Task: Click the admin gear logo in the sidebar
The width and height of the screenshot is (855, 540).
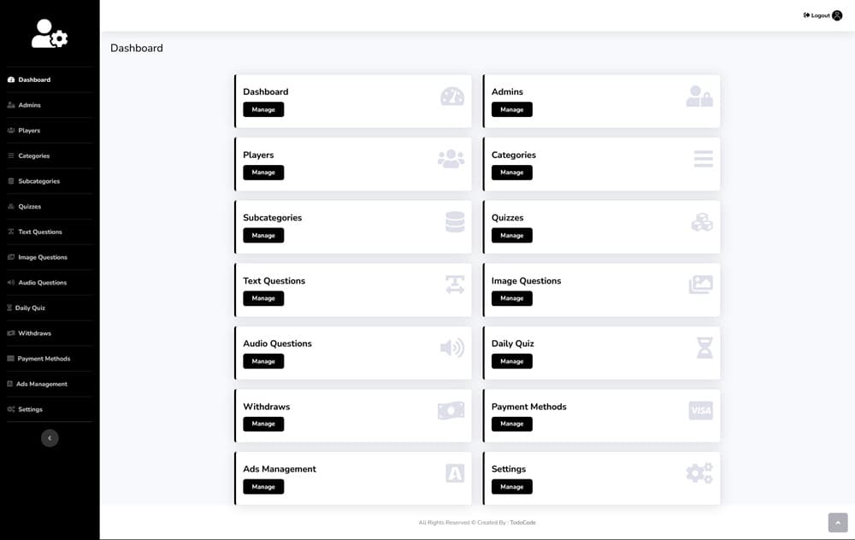Action: 50,34
